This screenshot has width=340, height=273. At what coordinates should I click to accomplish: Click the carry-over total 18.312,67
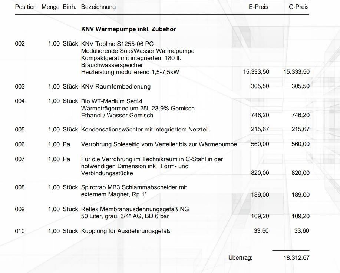[x=296, y=258]
